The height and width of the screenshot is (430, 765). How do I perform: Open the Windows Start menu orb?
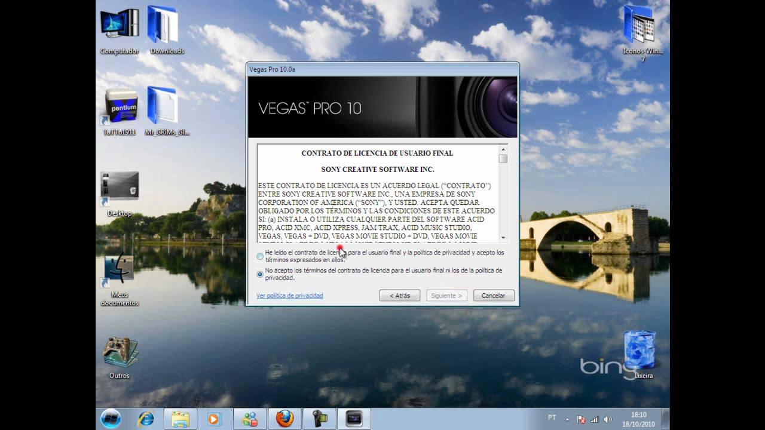click(x=111, y=419)
